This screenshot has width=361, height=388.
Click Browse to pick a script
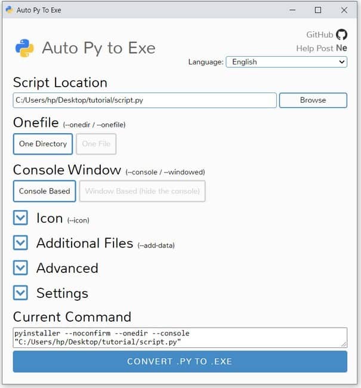pyautogui.click(x=313, y=100)
